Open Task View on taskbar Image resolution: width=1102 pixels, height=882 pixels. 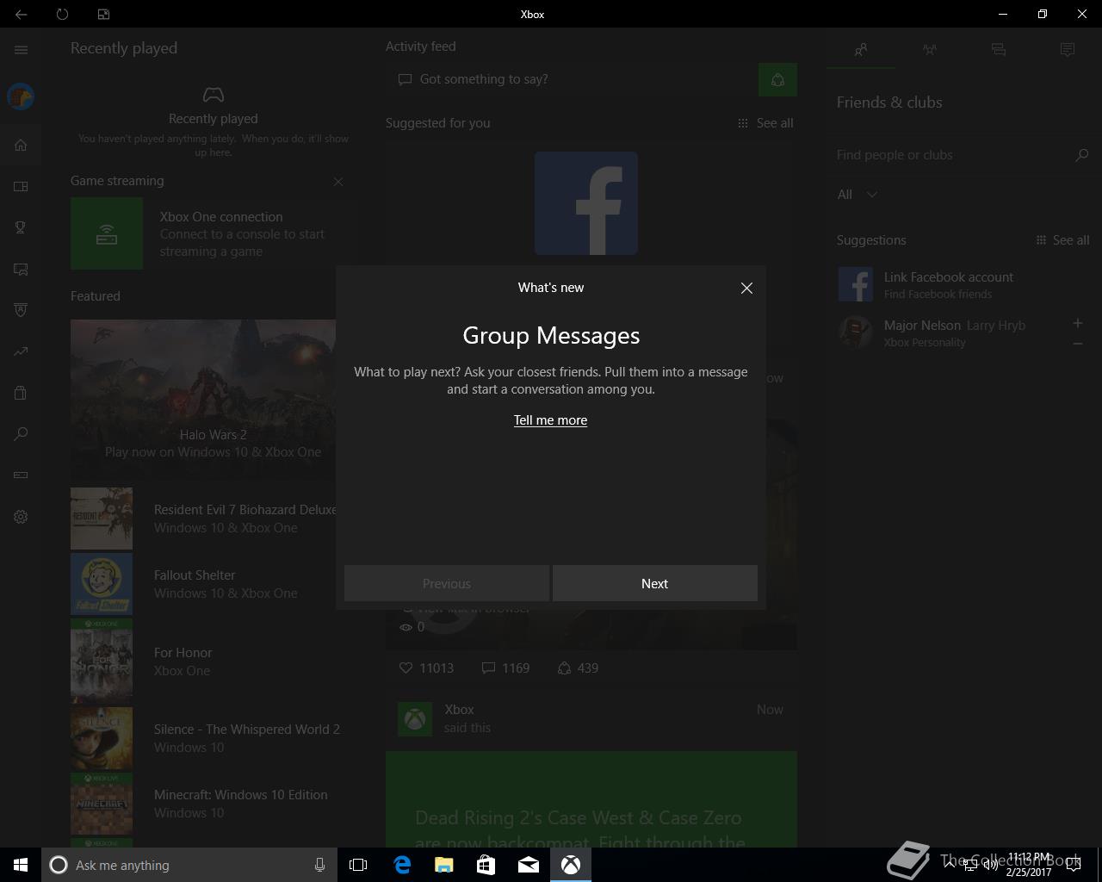coord(358,865)
